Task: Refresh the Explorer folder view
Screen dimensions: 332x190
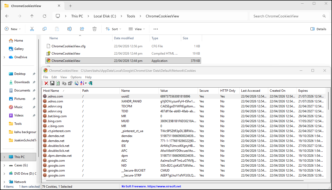Action: [x=45, y=16]
